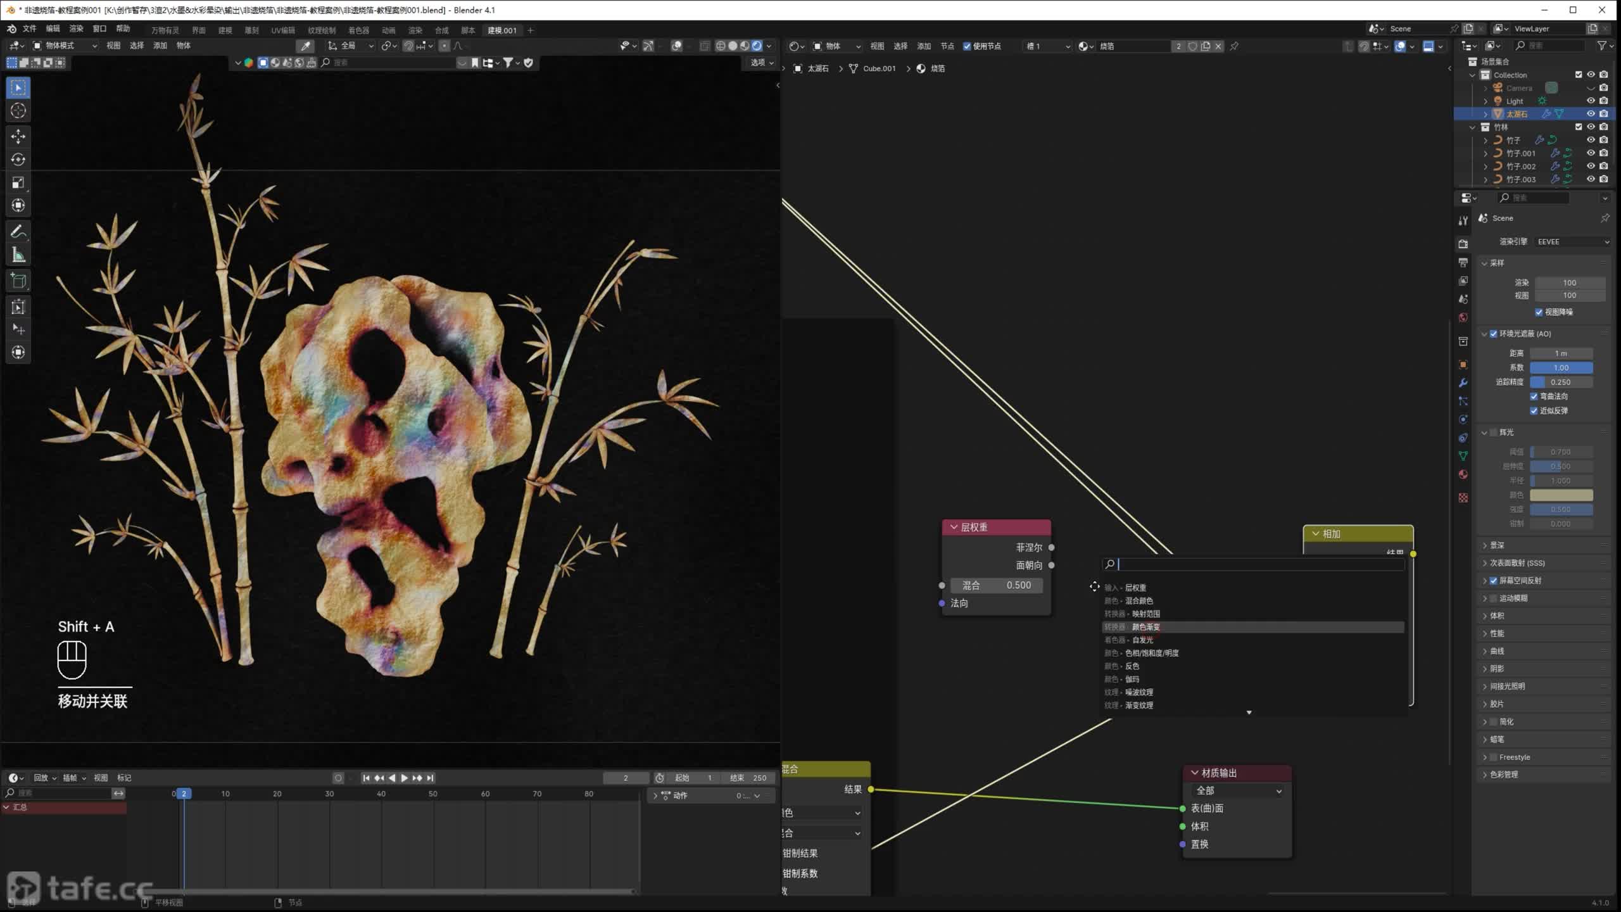Viewport: 1621px width, 912px height.
Task: Select the Move tool in viewport toolbar
Action: pyautogui.click(x=18, y=136)
